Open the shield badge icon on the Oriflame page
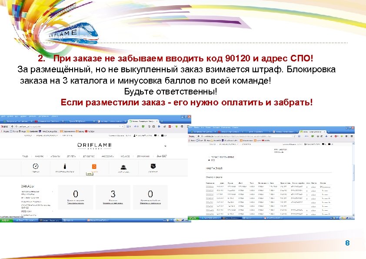 click(153, 166)
